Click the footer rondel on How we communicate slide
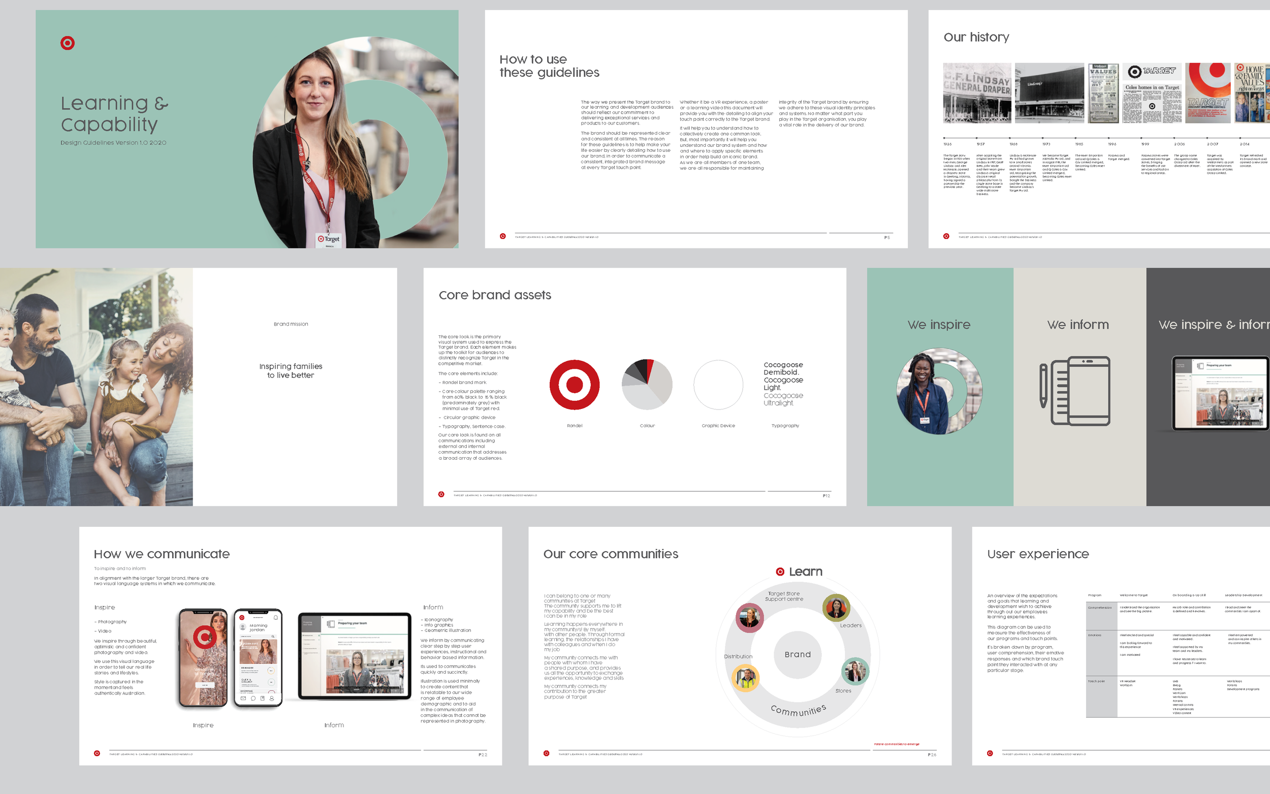The height and width of the screenshot is (794, 1270). [x=97, y=753]
